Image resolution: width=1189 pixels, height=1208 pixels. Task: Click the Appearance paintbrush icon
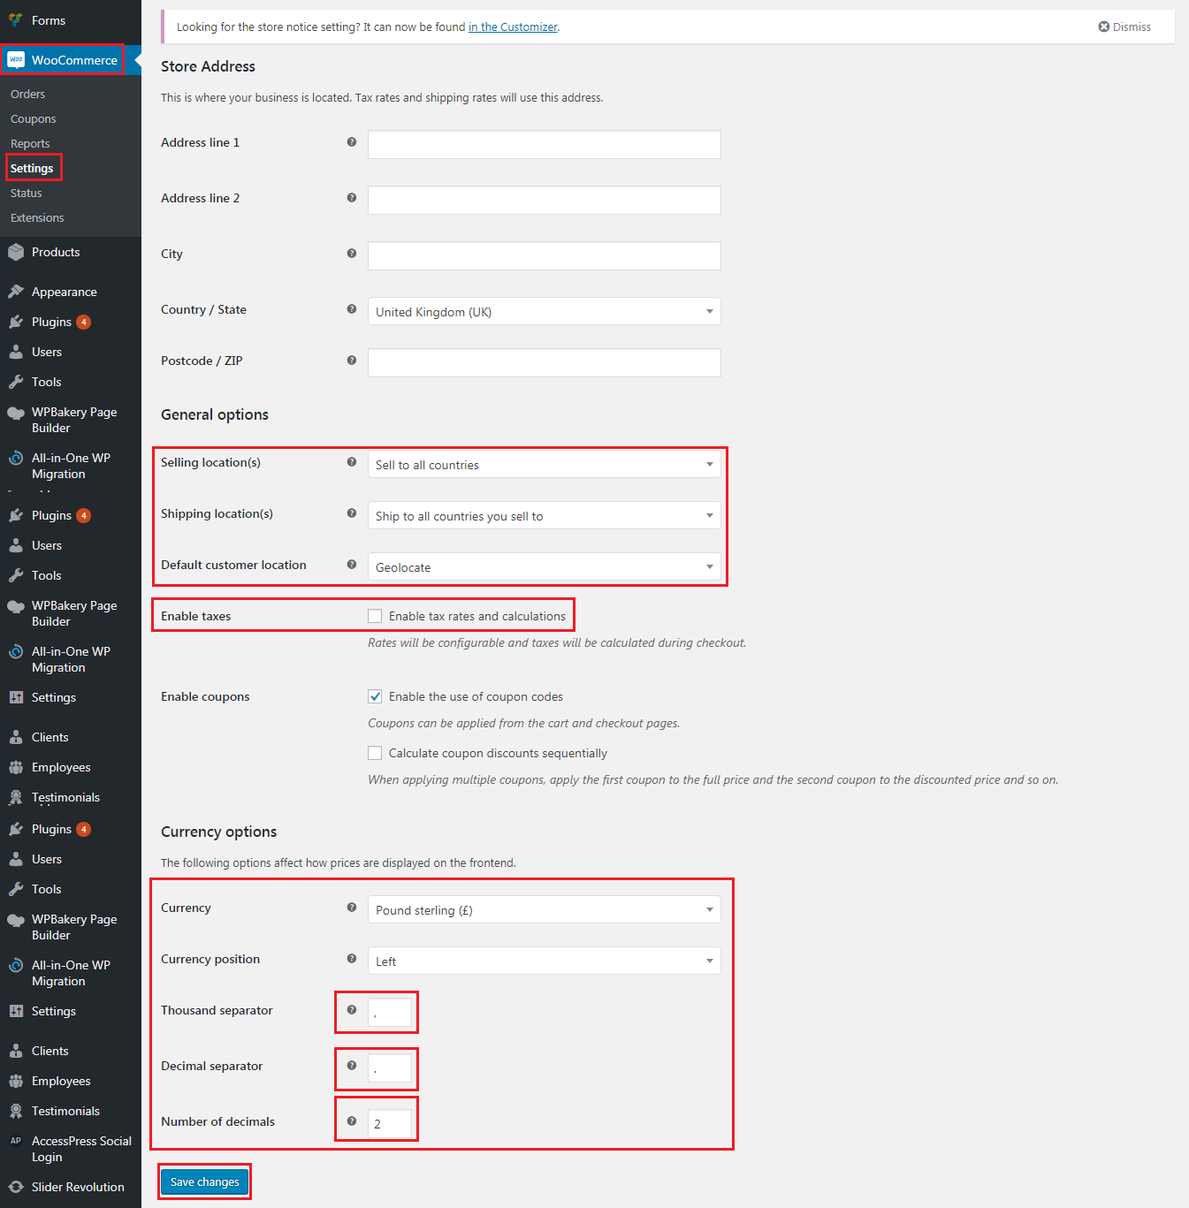coord(16,292)
